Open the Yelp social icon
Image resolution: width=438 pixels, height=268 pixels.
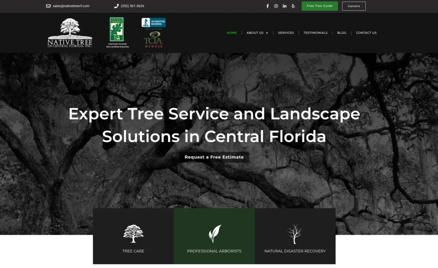293,6
